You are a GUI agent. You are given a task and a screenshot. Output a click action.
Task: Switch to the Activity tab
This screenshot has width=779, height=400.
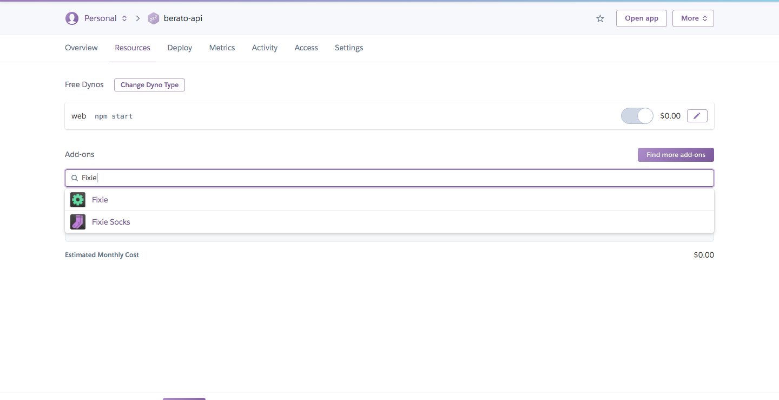tap(265, 48)
